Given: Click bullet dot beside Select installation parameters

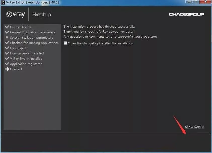Looking at the screenshot, I should coord(7,37).
